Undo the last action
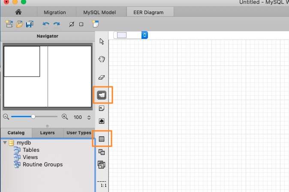Viewport: 289px width, 192px height. pyautogui.click(x=46, y=24)
